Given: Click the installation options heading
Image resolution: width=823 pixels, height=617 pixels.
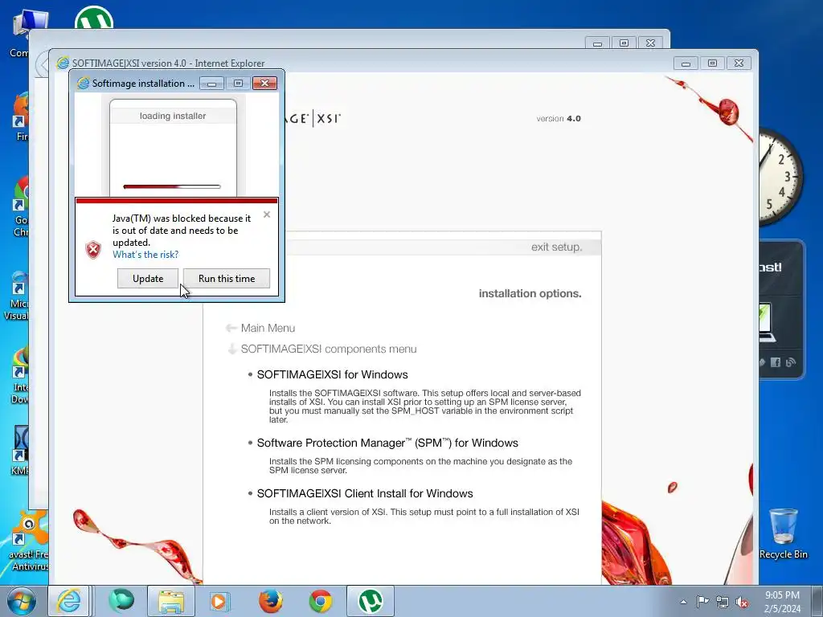Looking at the screenshot, I should point(530,294).
